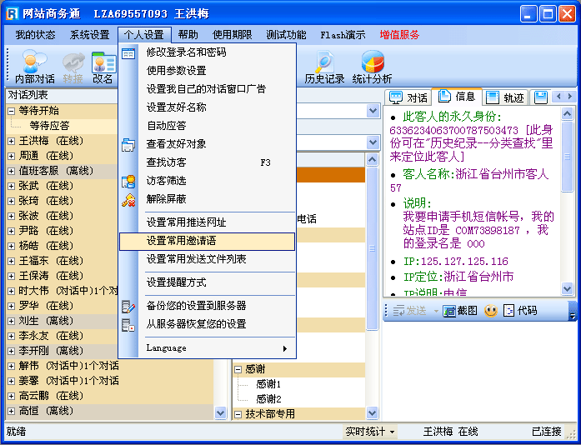
Task: Open the 实时统计 dropdown in status bar
Action: point(371,432)
